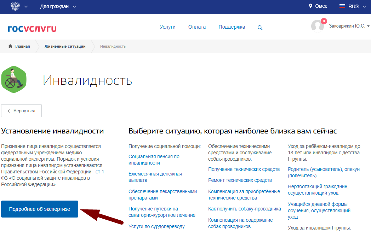This screenshot has height=232, width=371.
Task: Click the Вернуться button
Action: (21, 111)
